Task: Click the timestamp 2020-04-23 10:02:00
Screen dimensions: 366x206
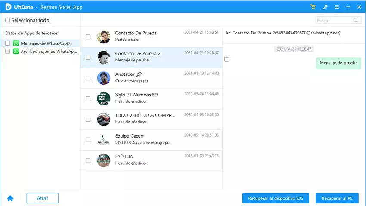Action: (x=202, y=114)
